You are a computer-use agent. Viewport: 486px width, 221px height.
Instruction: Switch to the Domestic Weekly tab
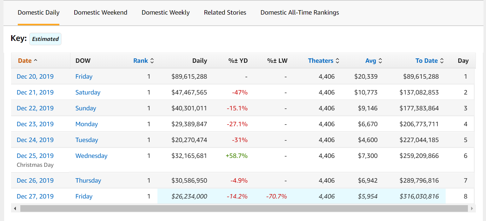pyautogui.click(x=166, y=13)
